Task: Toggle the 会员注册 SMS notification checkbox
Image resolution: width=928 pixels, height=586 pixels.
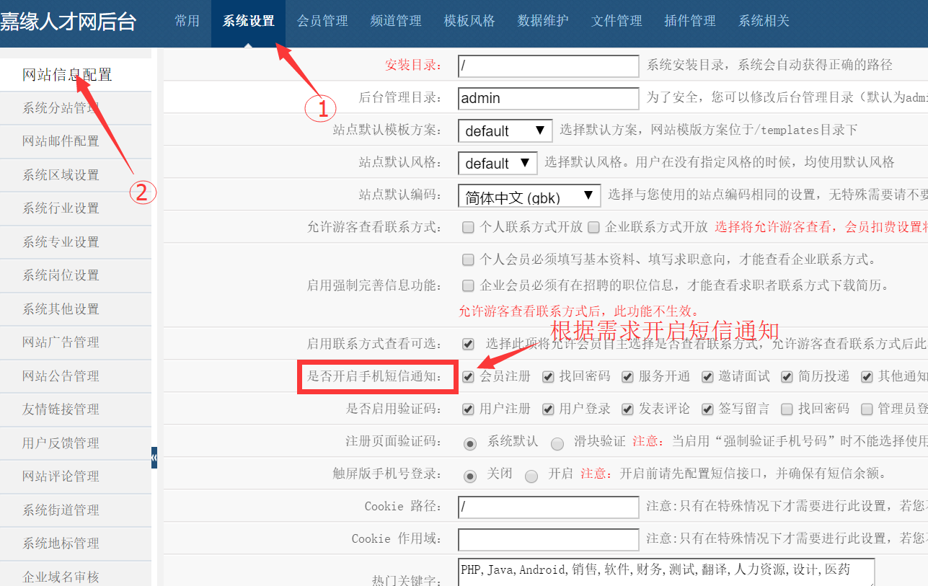Action: [469, 377]
